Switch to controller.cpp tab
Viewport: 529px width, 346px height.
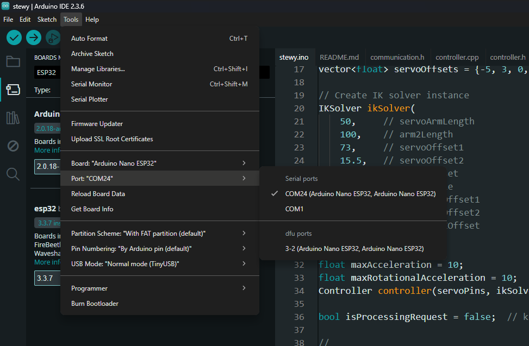(x=457, y=57)
